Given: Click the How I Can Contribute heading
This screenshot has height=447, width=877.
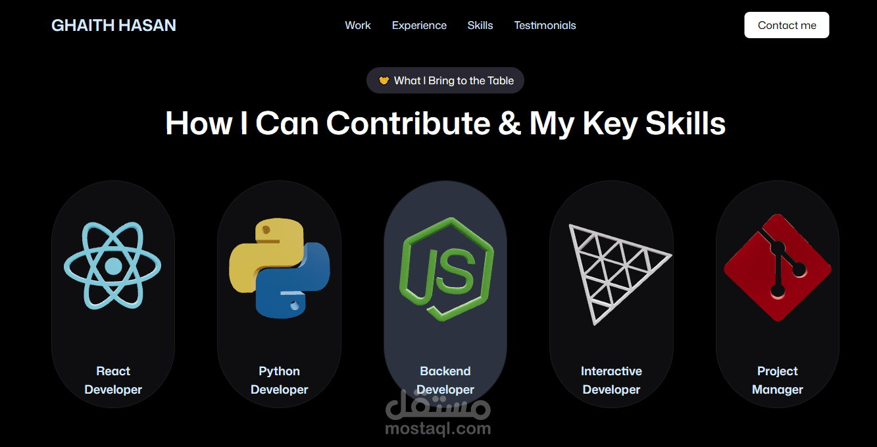Looking at the screenshot, I should coord(445,123).
